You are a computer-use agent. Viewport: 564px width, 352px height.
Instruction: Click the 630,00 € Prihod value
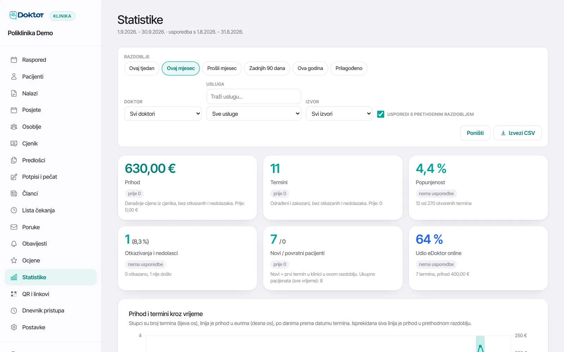tap(150, 169)
